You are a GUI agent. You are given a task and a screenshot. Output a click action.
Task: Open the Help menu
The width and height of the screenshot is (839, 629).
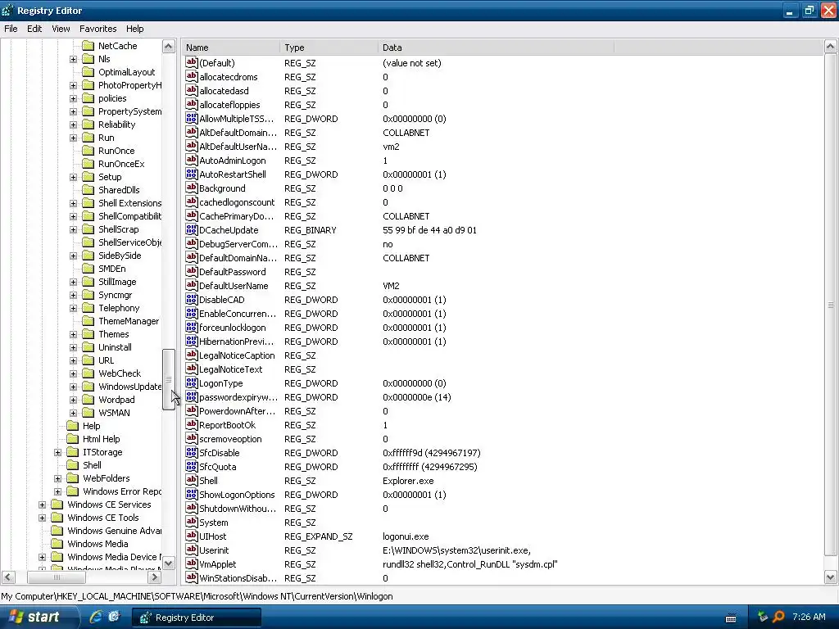coord(135,29)
